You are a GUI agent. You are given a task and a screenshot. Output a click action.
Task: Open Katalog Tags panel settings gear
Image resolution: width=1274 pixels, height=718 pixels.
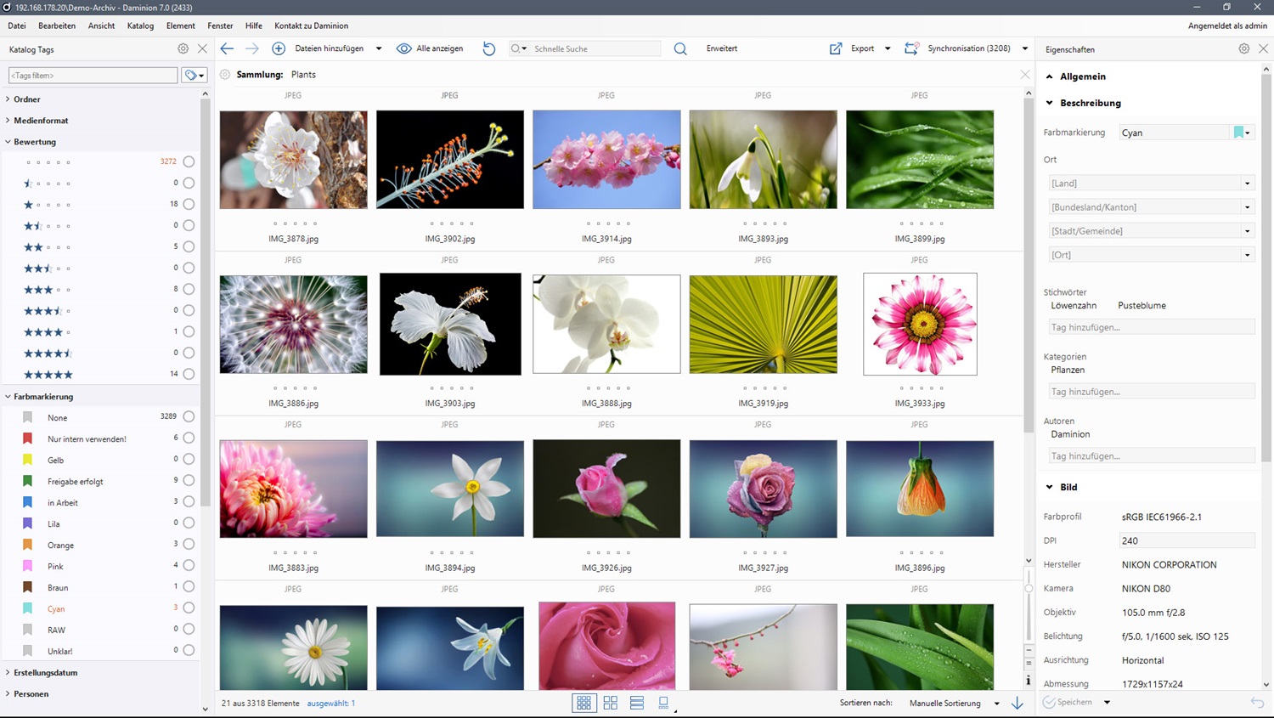click(183, 49)
